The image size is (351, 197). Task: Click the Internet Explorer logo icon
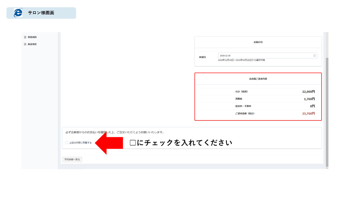point(18,13)
